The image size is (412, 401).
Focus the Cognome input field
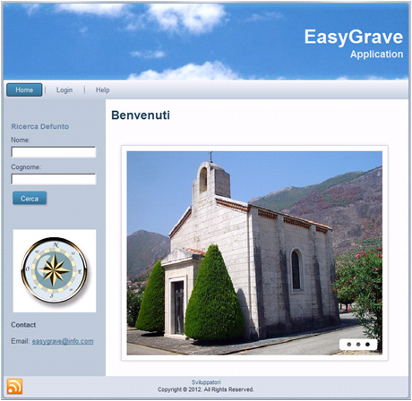[x=54, y=179]
